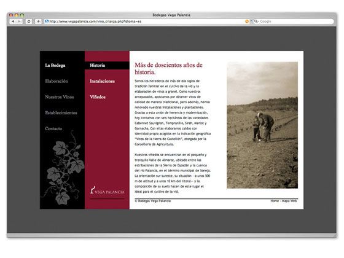This screenshot has height=258, width=344.
Task: Reload the page with the refresh icon
Action: pos(29,21)
